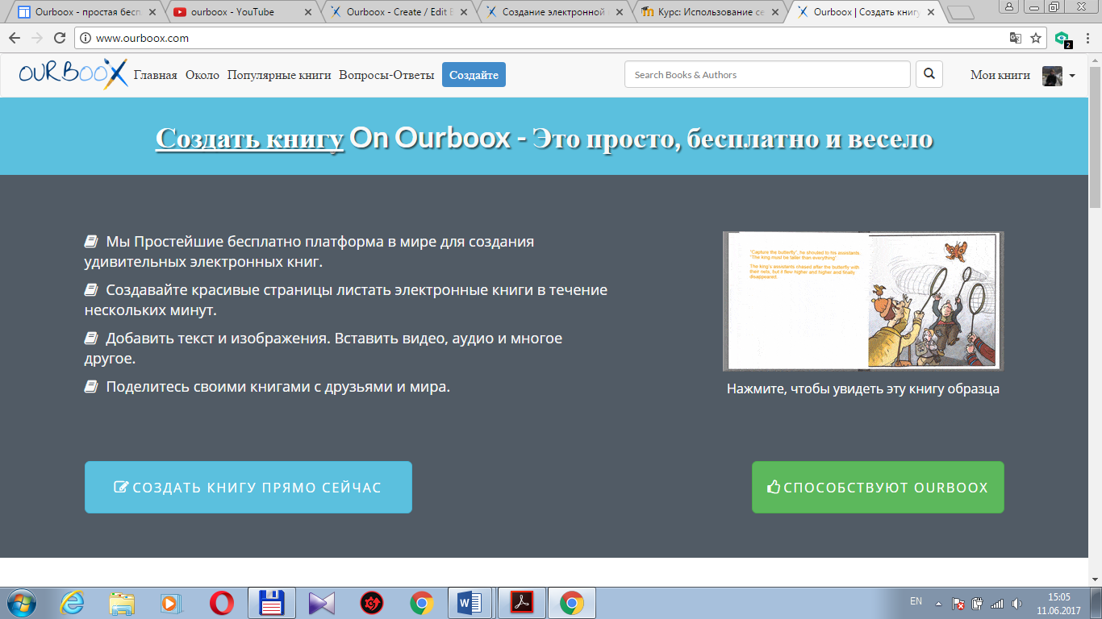This screenshot has height=619, width=1102.
Task: Bookmark this page with the star
Action: [x=1036, y=38]
